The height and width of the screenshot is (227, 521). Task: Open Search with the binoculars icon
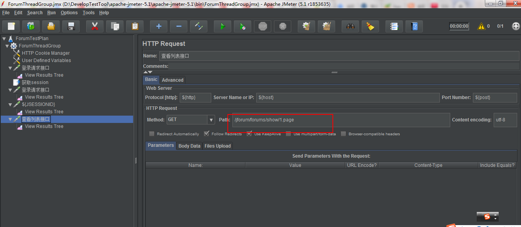350,26
